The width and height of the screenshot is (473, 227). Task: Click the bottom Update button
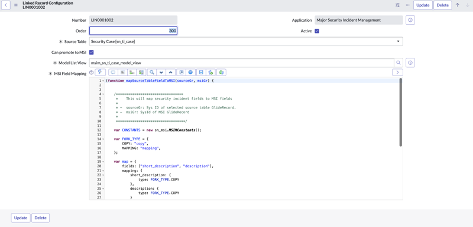[21, 218]
